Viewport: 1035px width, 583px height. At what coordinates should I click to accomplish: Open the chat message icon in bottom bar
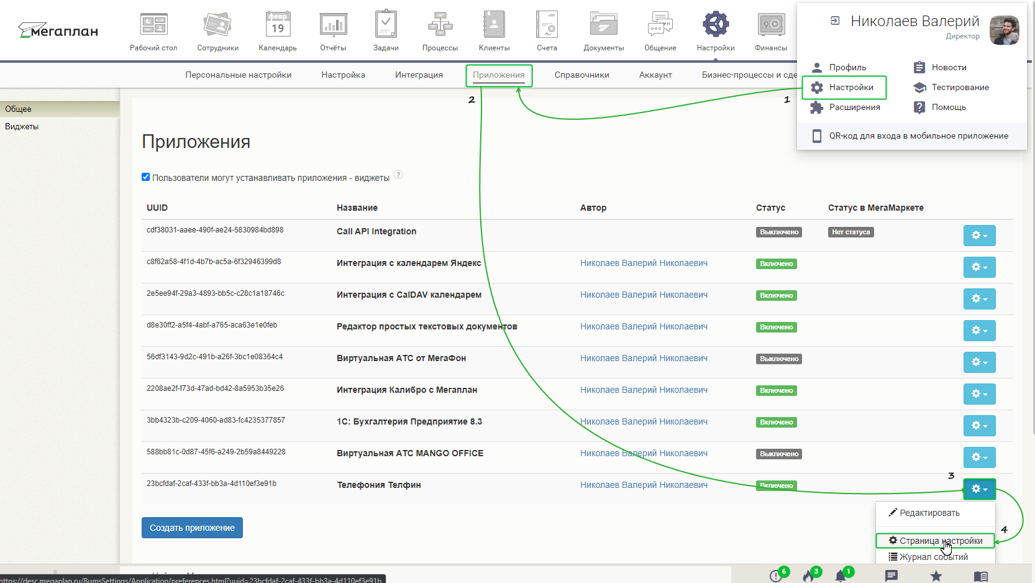tap(891, 576)
